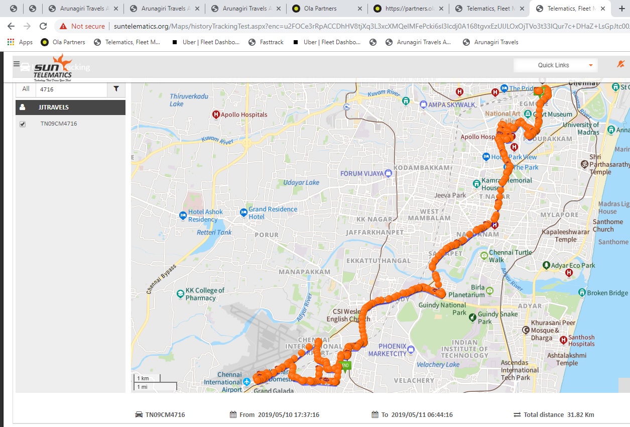Click the FORUM VIJAYA mall marker
This screenshot has width=630, height=427.
(388, 173)
